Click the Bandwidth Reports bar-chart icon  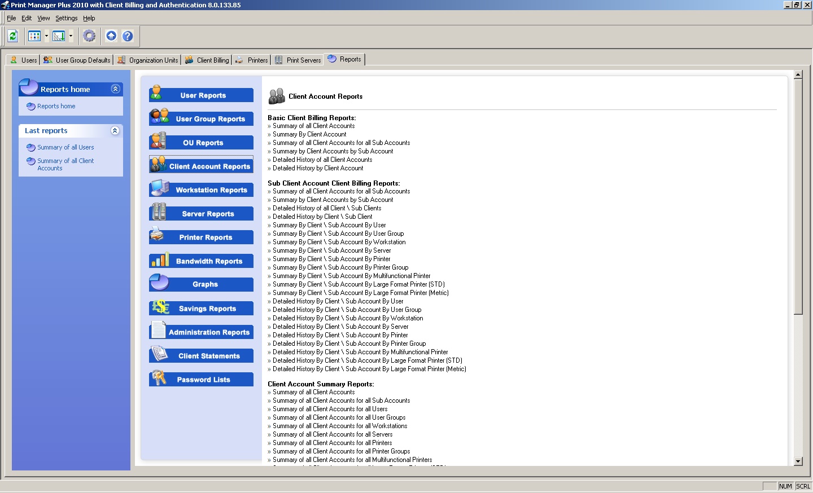(160, 259)
